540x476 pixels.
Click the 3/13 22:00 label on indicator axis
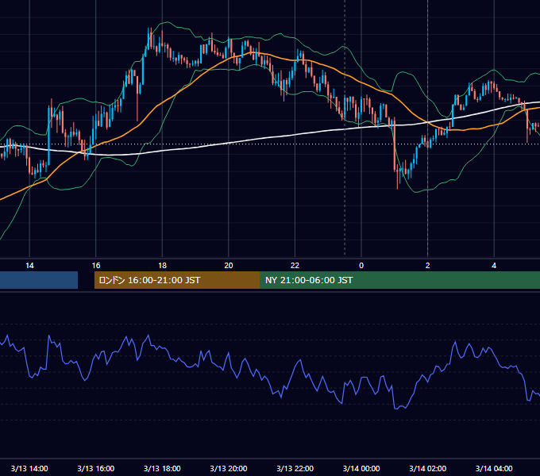tap(295, 468)
